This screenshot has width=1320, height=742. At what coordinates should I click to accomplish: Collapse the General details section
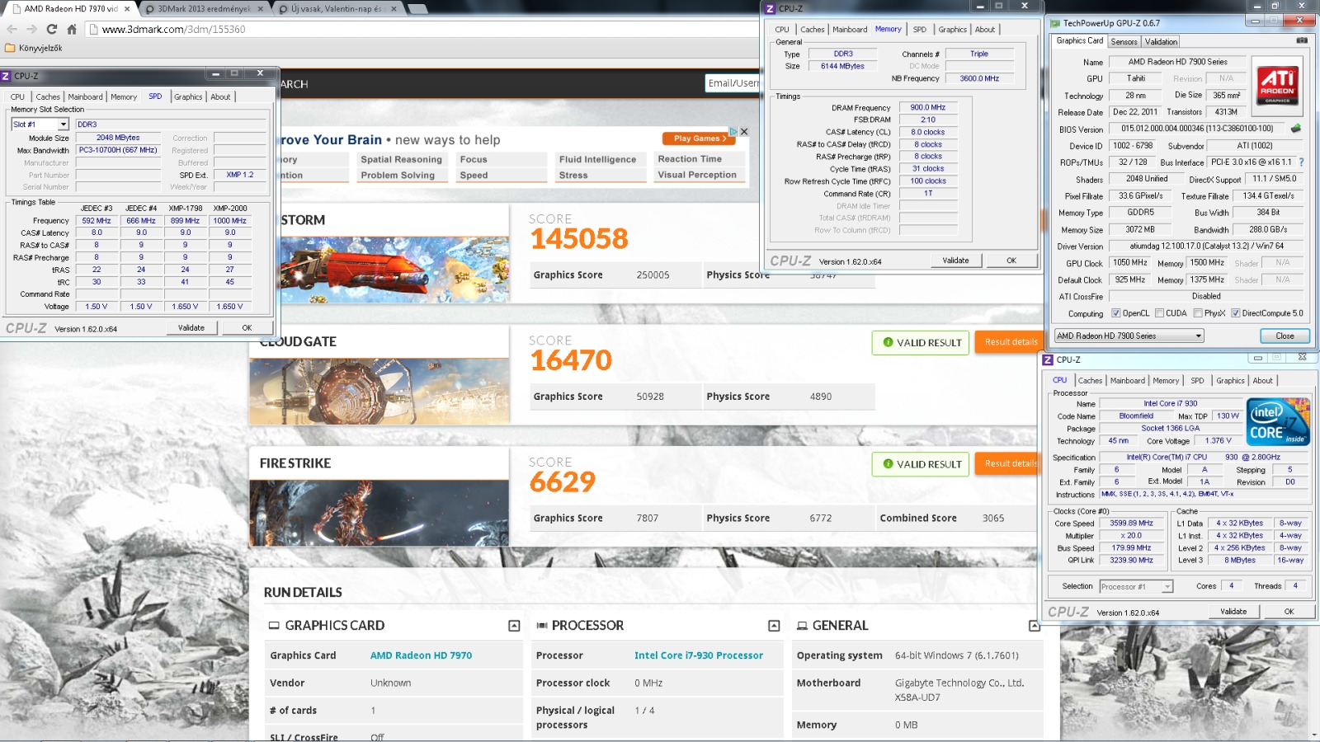(x=1034, y=626)
